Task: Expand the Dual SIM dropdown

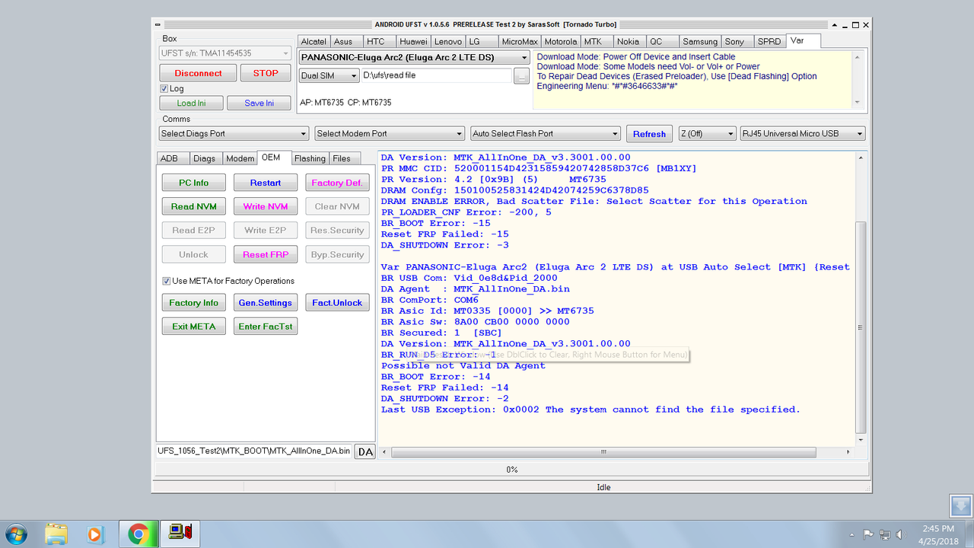Action: [329, 76]
